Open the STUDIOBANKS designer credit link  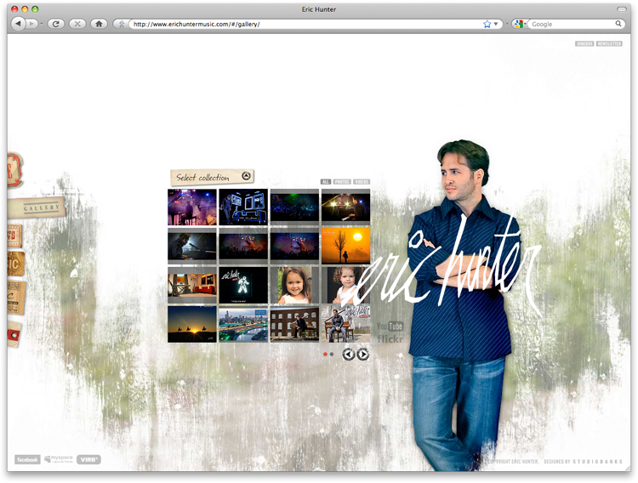click(597, 462)
